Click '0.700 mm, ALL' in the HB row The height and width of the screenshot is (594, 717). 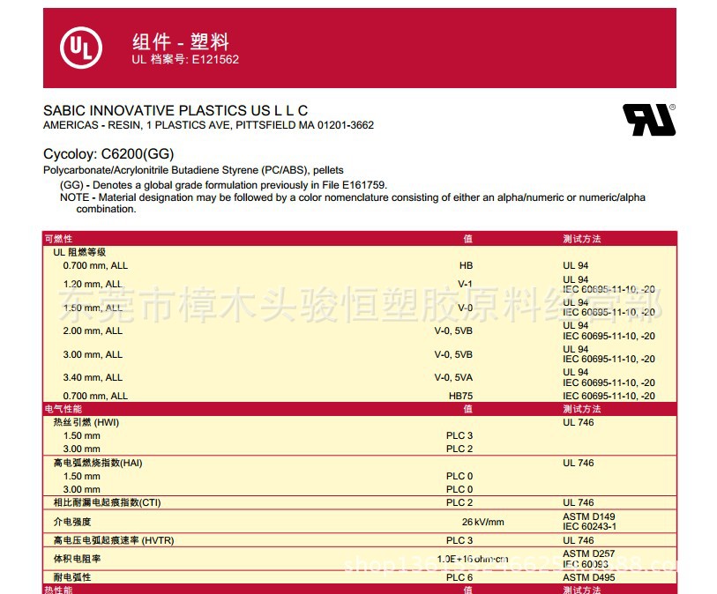(95, 265)
